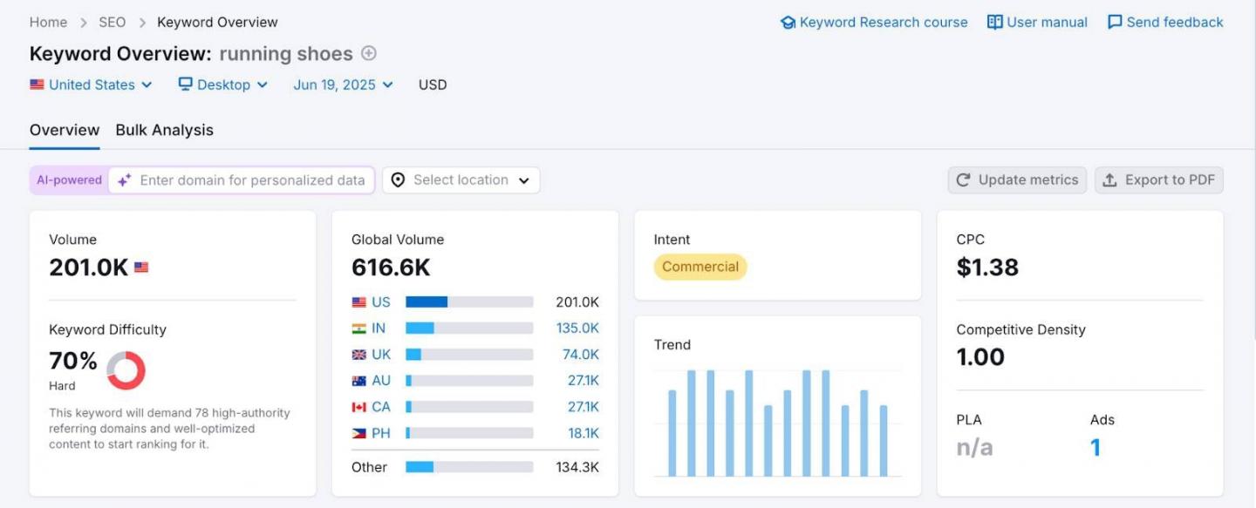Image resolution: width=1256 pixels, height=508 pixels.
Task: Expand the Desktop device dropdown
Action: pos(223,85)
